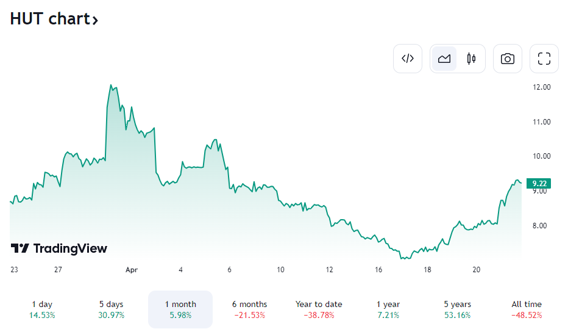
Task: Select the 1 month range tab
Action: [180, 309]
